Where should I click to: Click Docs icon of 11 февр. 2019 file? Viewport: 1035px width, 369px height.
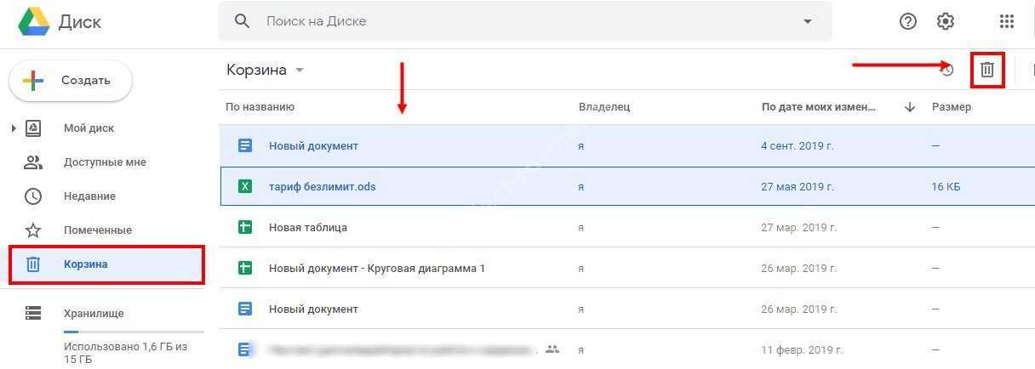pos(245,349)
